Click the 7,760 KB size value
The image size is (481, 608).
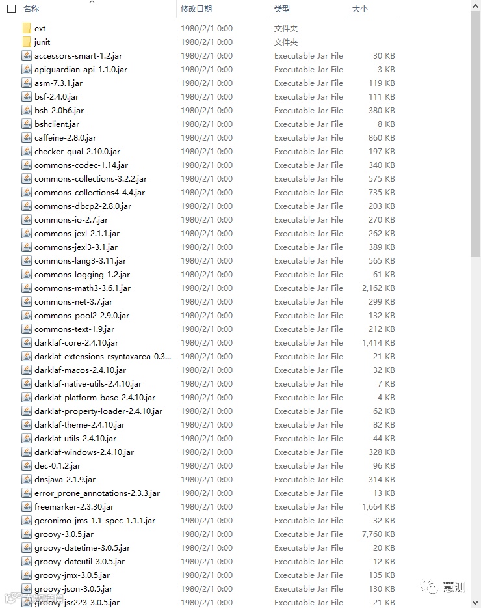click(378, 534)
